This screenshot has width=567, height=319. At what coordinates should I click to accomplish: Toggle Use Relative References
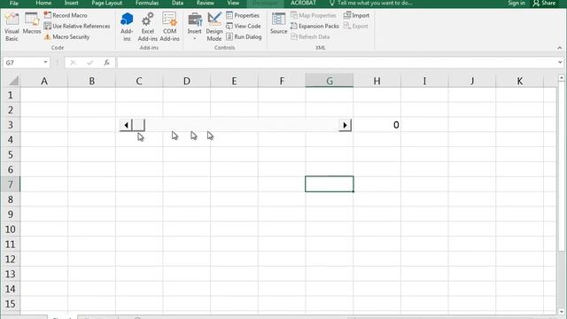(x=77, y=26)
